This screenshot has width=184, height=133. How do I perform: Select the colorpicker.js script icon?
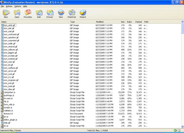2,92
